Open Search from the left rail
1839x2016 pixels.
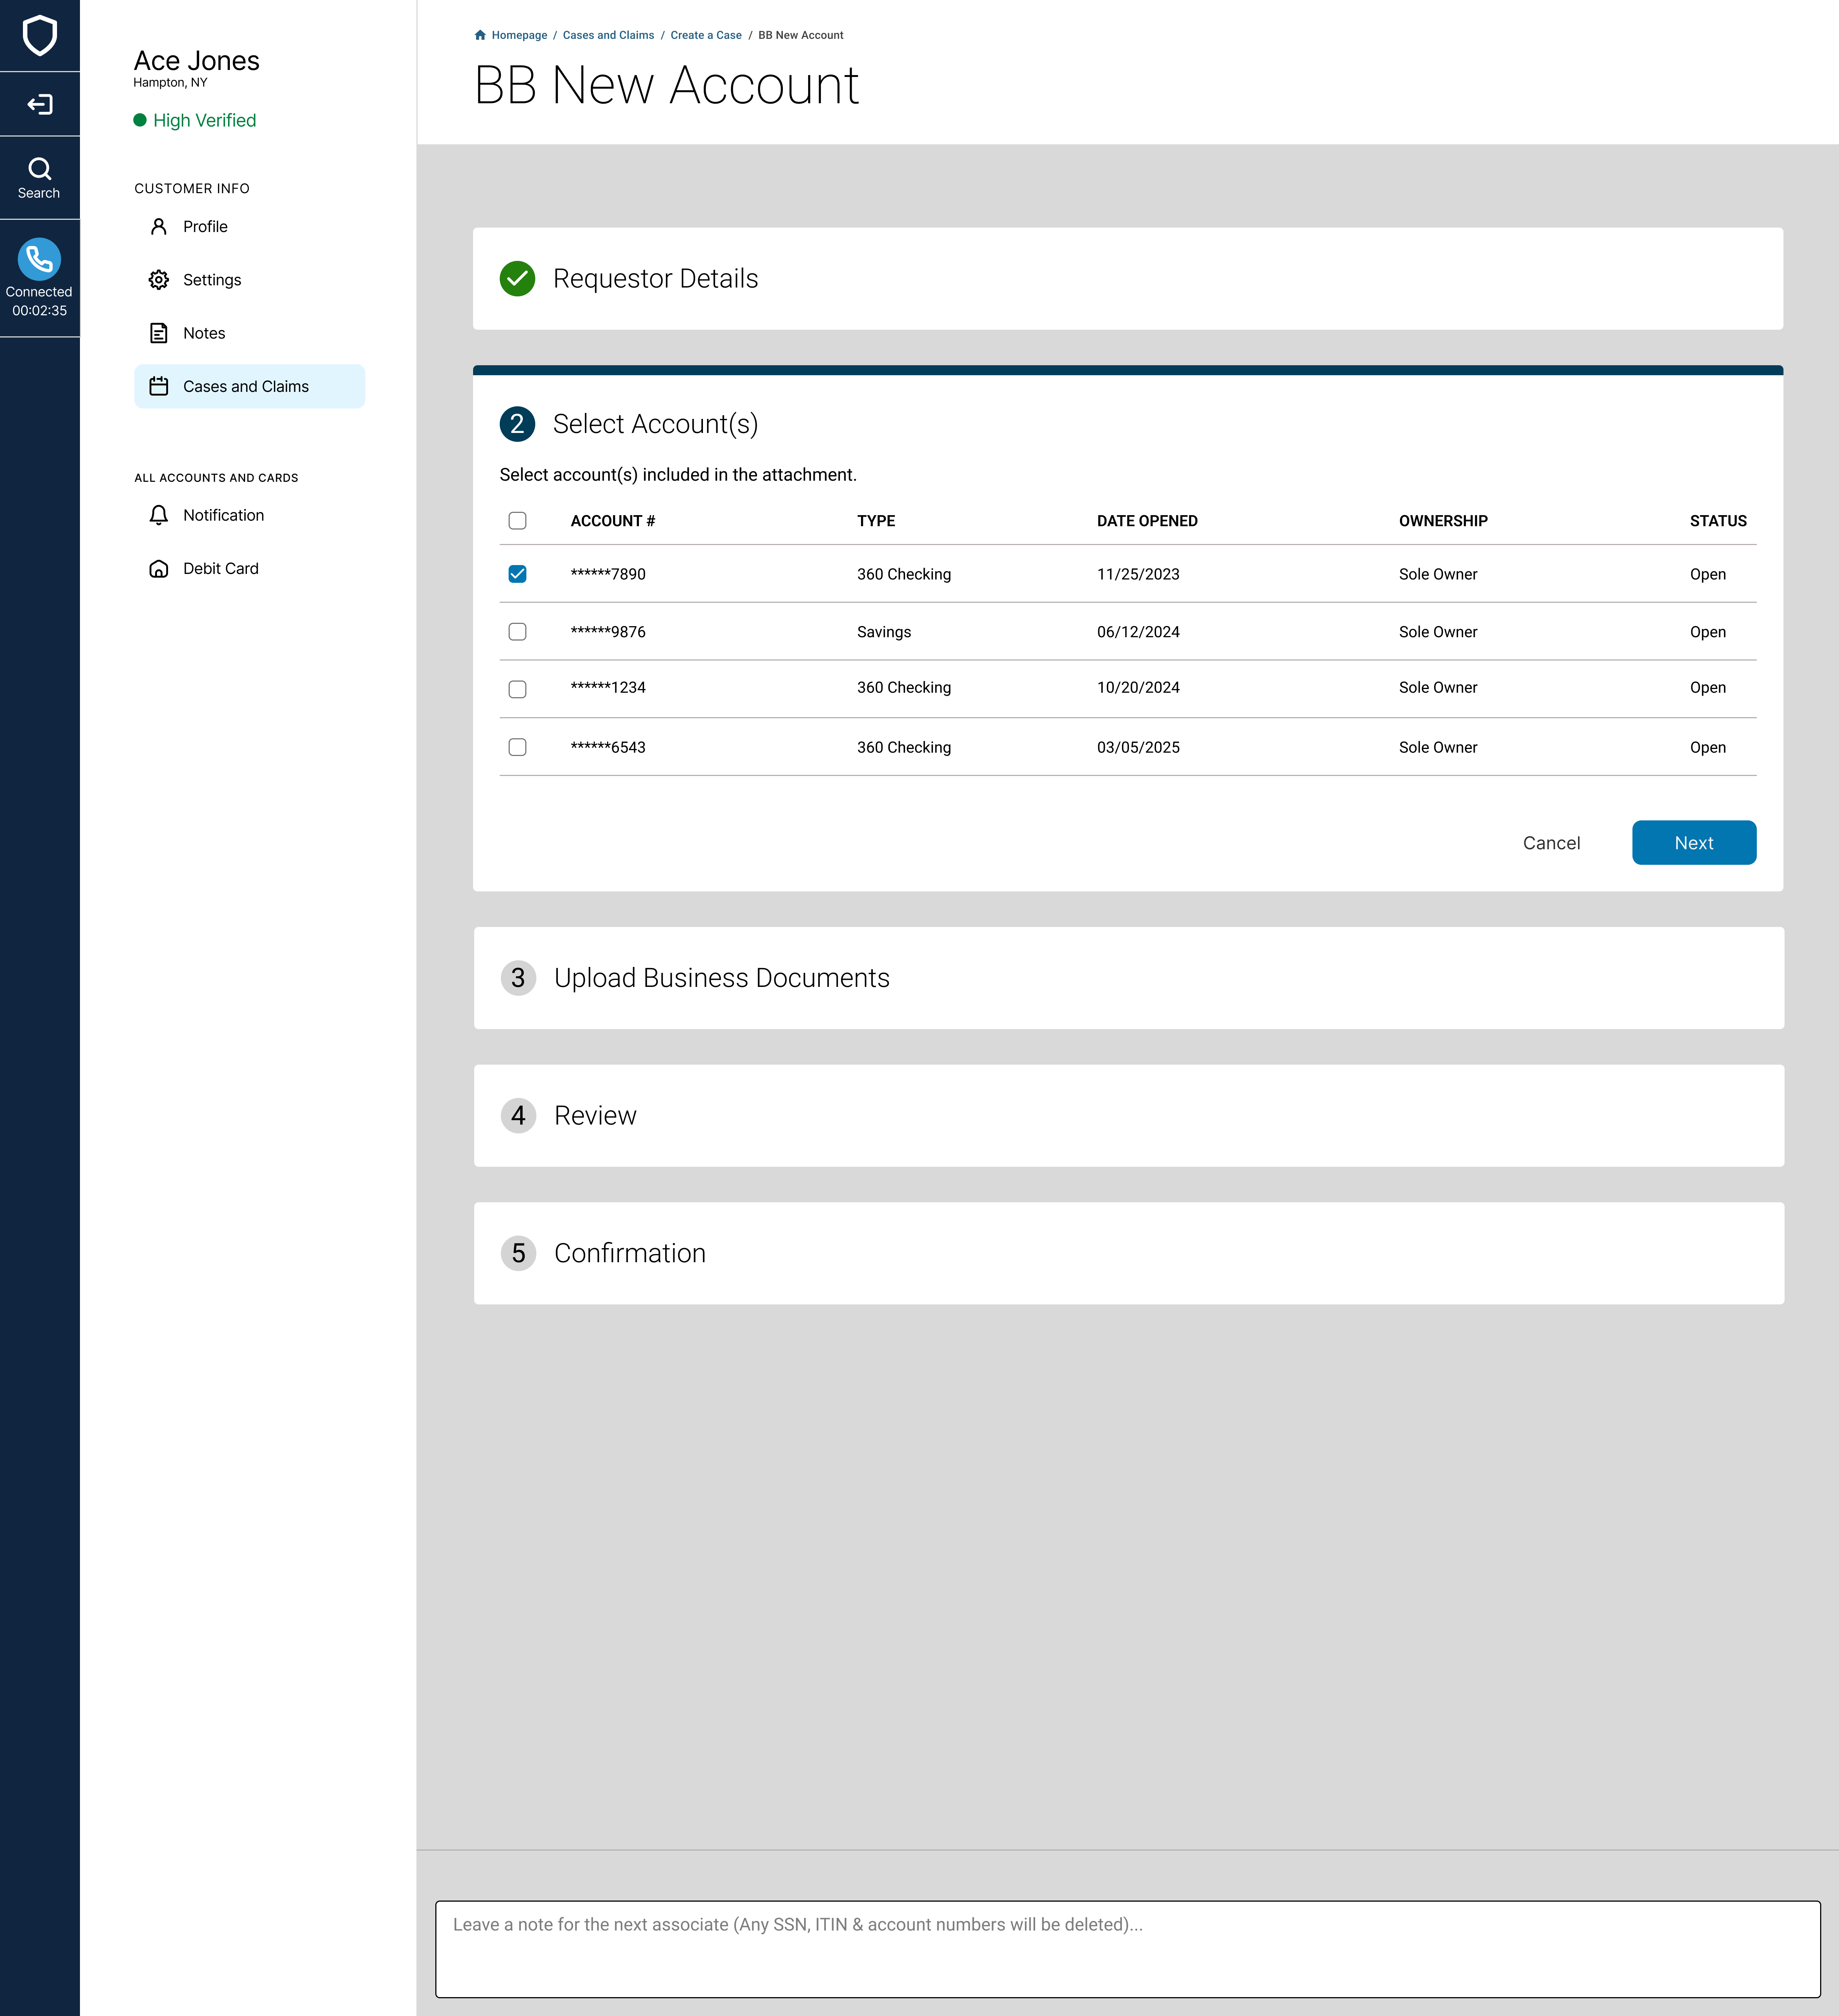click(x=39, y=178)
